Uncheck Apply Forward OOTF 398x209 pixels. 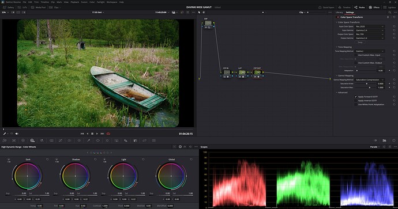[356, 97]
